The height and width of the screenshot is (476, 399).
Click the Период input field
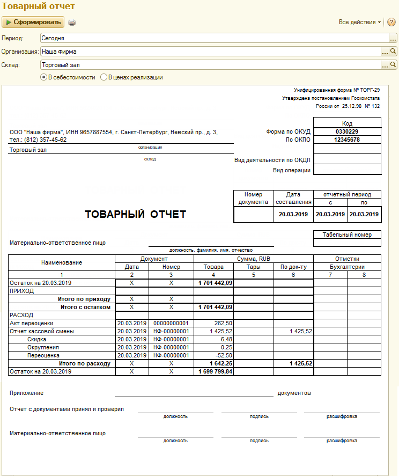[x=213, y=38]
